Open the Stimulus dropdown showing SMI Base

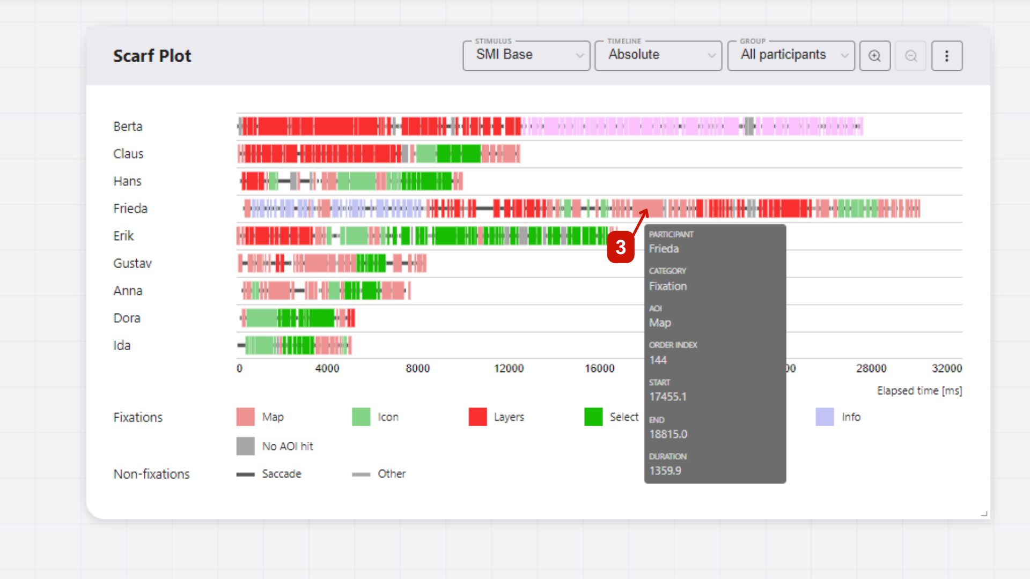[526, 55]
